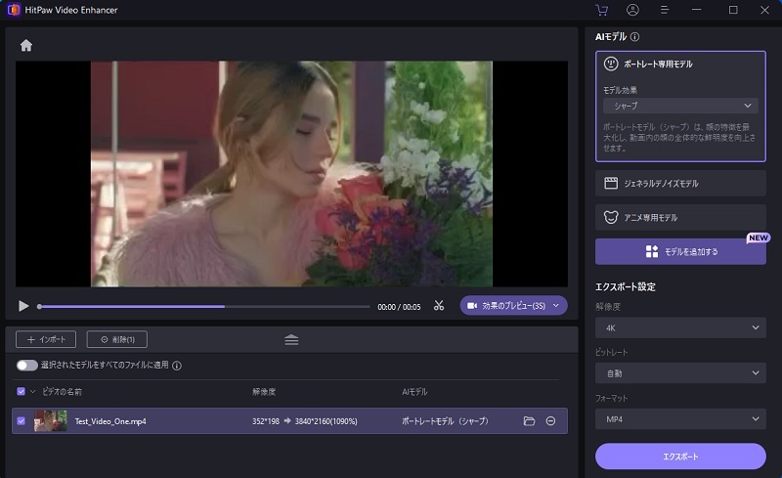Toggle the select-all ビデオの名前 checkbox
This screenshot has height=478, width=782.
click(x=22, y=391)
